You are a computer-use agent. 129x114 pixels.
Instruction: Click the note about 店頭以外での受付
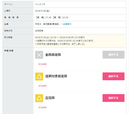click(64, 41)
